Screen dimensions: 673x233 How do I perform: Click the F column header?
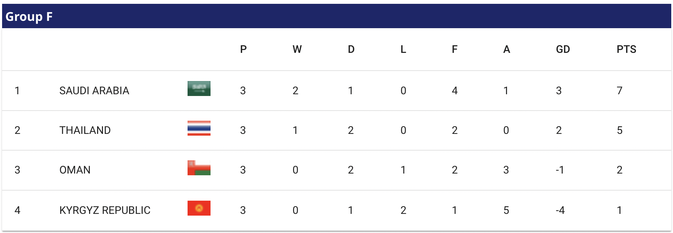click(x=454, y=49)
